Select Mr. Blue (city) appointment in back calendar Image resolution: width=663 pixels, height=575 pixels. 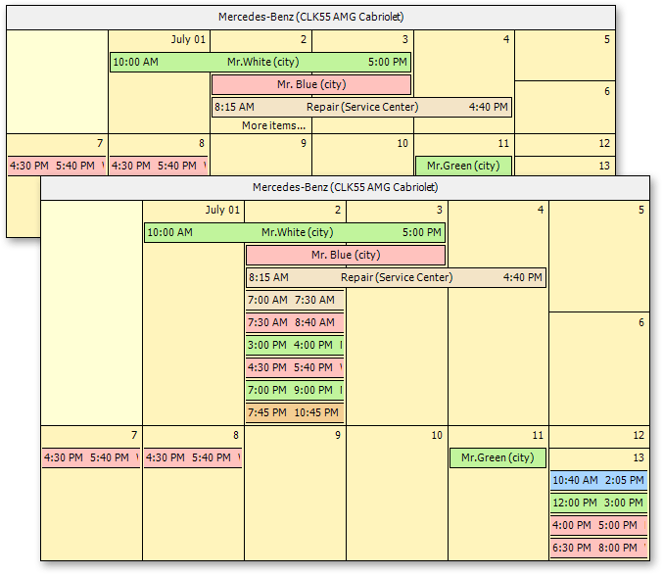311,84
